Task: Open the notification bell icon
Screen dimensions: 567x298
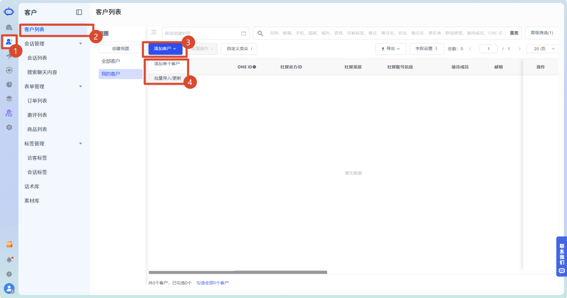Action: (x=9, y=260)
